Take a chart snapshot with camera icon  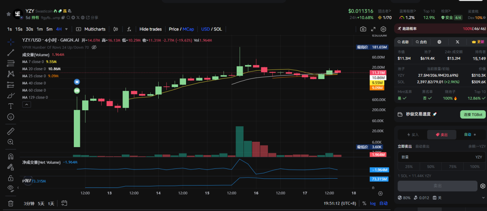[x=363, y=29]
